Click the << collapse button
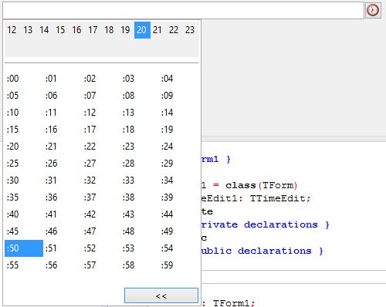The image size is (386, 307). click(161, 295)
